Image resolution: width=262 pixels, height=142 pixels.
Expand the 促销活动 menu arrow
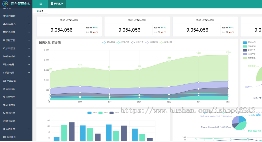point(29,57)
